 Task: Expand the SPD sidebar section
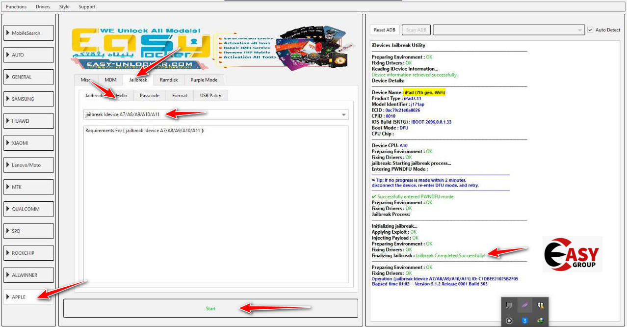click(28, 231)
